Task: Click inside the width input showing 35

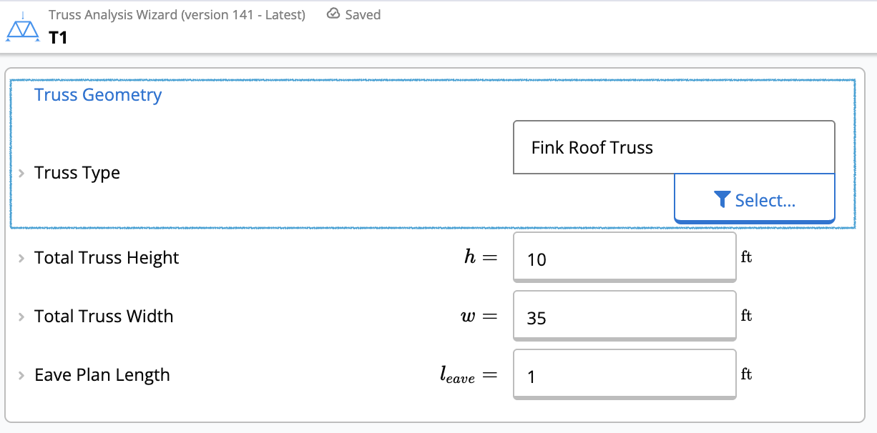Action: [x=622, y=316]
